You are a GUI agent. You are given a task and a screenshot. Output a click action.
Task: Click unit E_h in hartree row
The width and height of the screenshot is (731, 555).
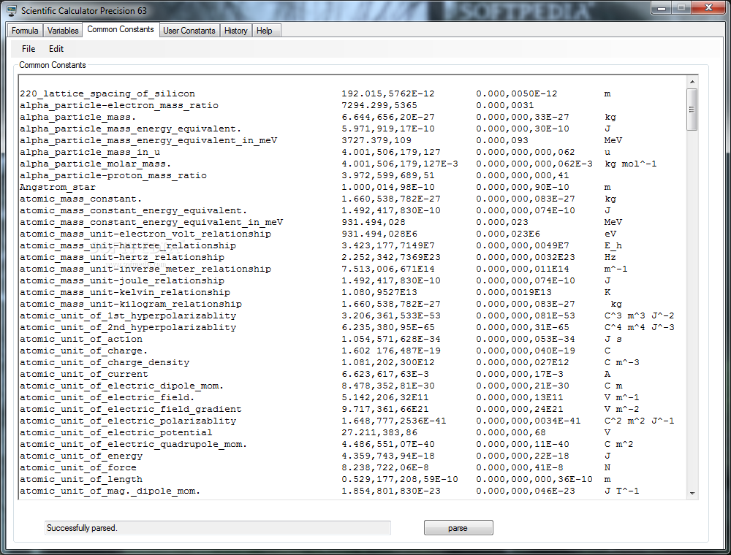[613, 245]
